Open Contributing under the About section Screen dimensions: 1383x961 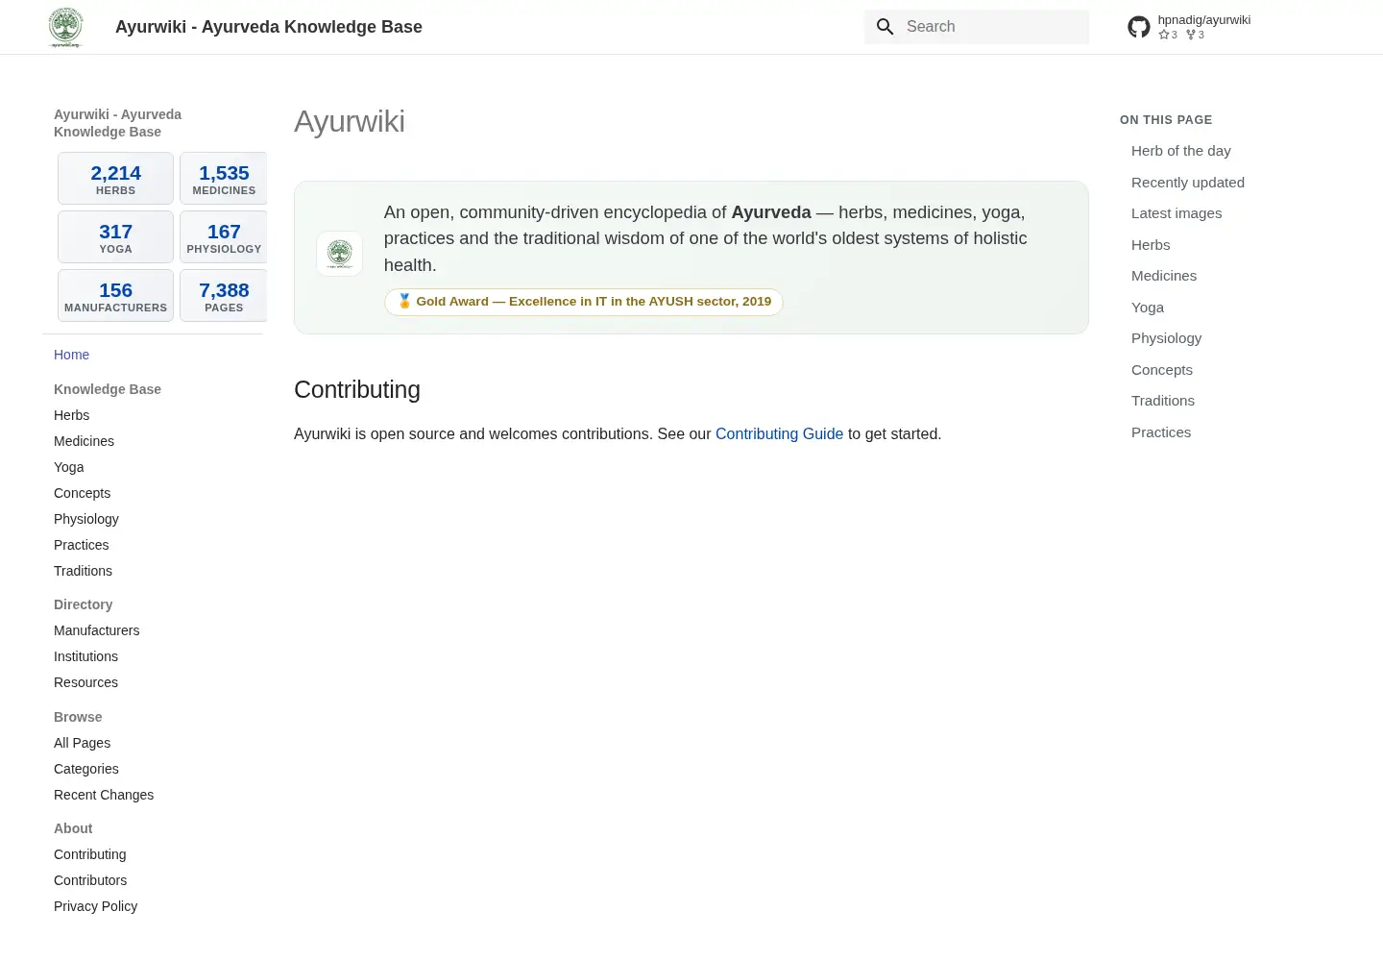point(89,854)
